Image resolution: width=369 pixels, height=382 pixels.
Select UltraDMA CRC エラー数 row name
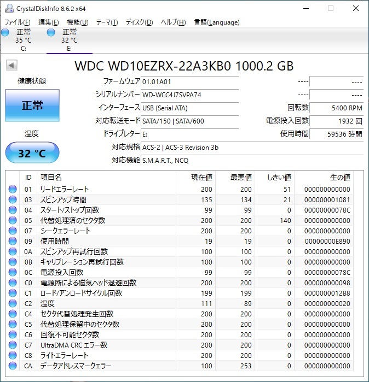tap(74, 345)
